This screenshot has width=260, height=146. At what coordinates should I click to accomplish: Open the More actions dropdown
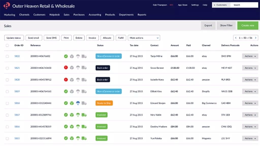click(144, 38)
